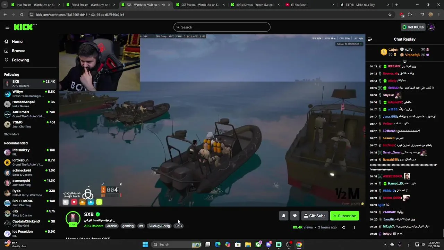
Task: Click the Subscribe button
Action: point(344,216)
